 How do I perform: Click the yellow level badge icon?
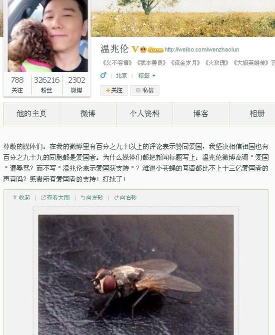point(155,50)
